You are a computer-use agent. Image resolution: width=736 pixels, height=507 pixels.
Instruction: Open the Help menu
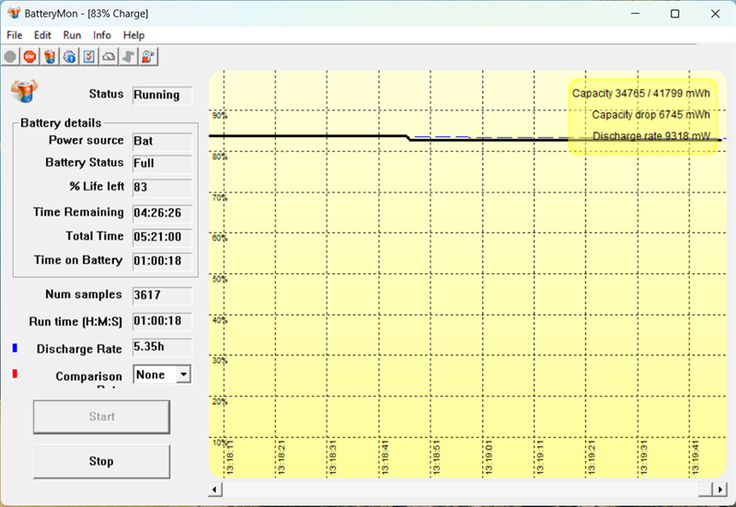click(133, 35)
